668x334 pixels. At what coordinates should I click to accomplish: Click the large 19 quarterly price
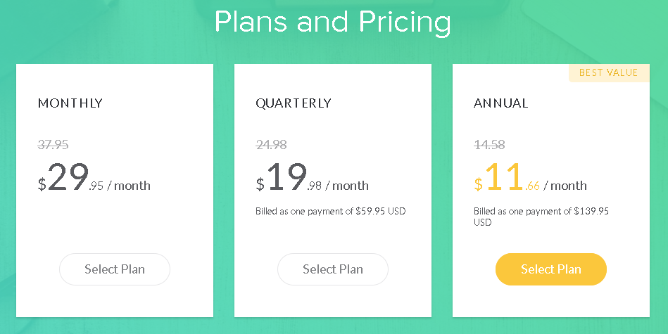pyautogui.click(x=287, y=177)
